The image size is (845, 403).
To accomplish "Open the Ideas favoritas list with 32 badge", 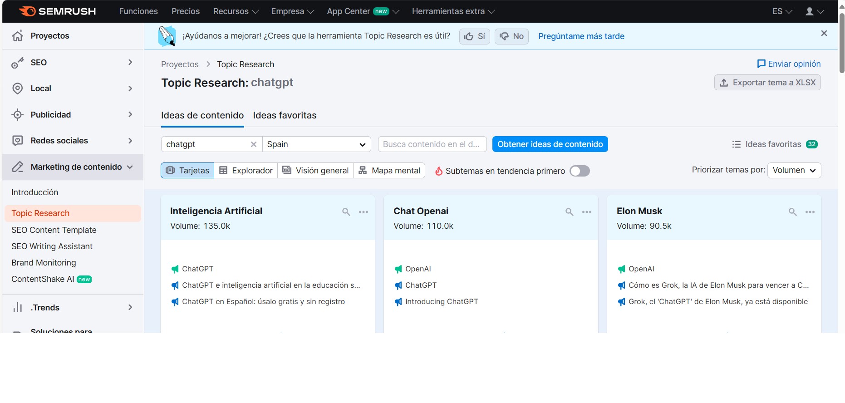I will [x=775, y=144].
